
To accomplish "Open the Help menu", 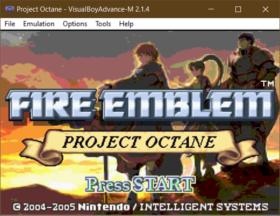I will (126, 24).
